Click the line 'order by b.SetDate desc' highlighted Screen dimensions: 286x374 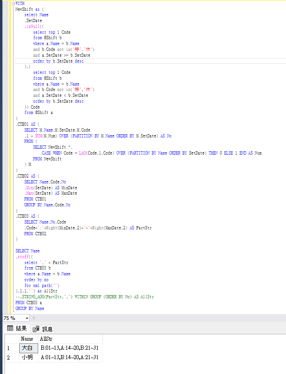58,61
